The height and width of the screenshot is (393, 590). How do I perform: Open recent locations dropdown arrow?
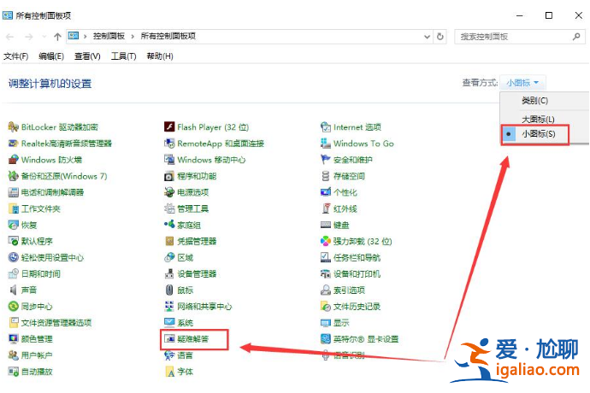click(x=44, y=37)
